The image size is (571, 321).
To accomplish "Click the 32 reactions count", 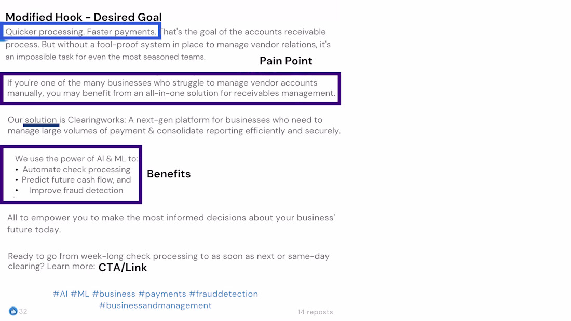I will pyautogui.click(x=23, y=311).
